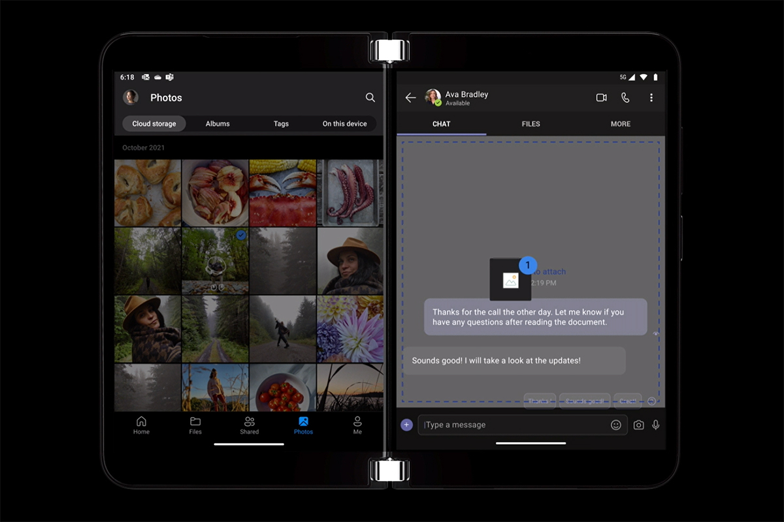Image resolution: width=784 pixels, height=522 pixels.
Task: Open the three-dot more options menu
Action: pos(651,98)
